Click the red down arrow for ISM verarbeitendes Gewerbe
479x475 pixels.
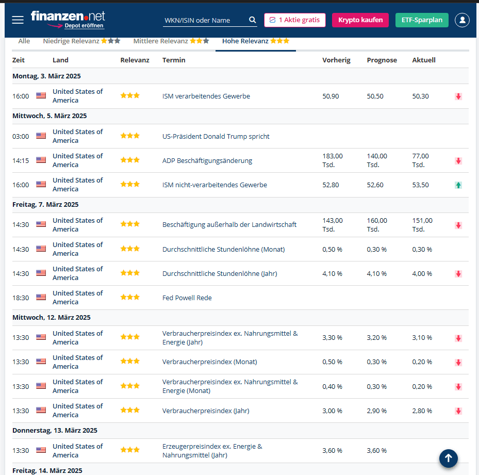point(458,96)
